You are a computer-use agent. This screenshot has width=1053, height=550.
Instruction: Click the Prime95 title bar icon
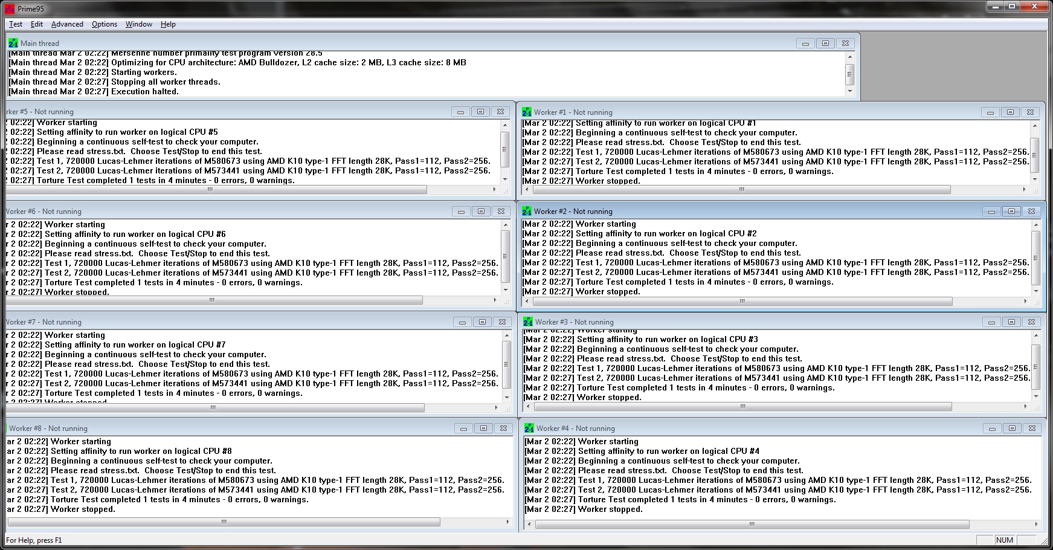click(x=9, y=8)
